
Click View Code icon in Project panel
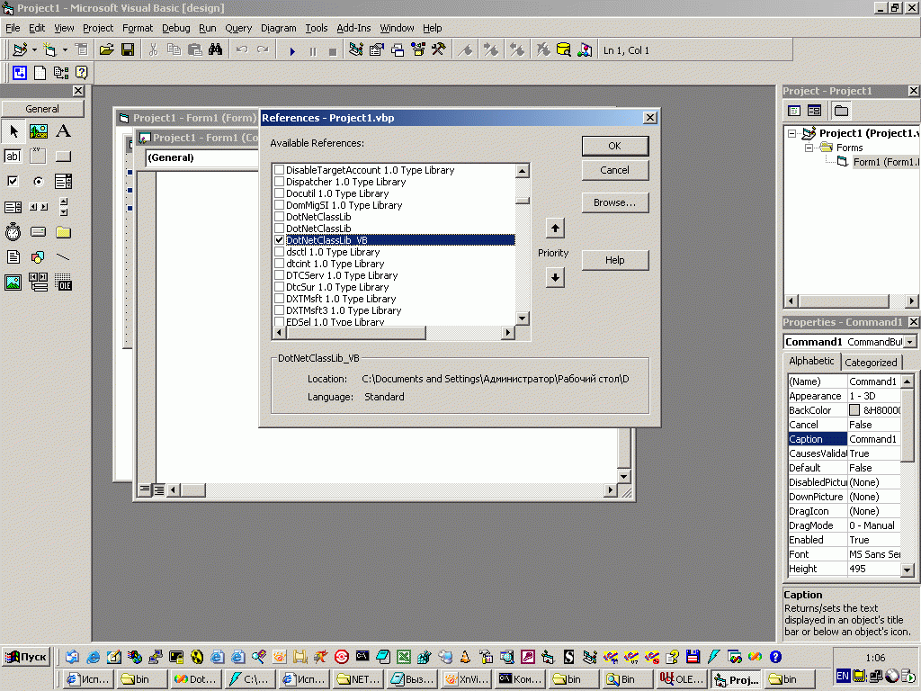794,111
